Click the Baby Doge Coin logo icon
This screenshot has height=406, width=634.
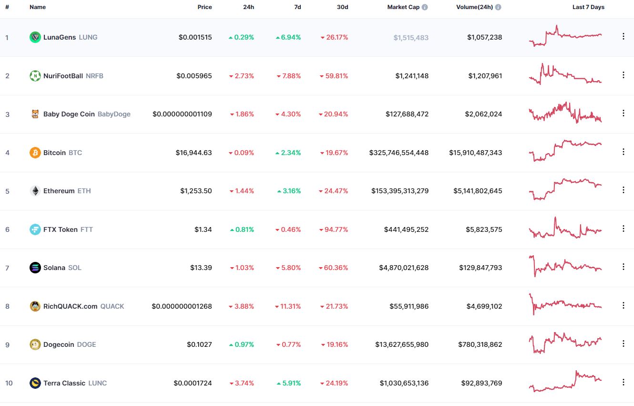pyautogui.click(x=35, y=114)
